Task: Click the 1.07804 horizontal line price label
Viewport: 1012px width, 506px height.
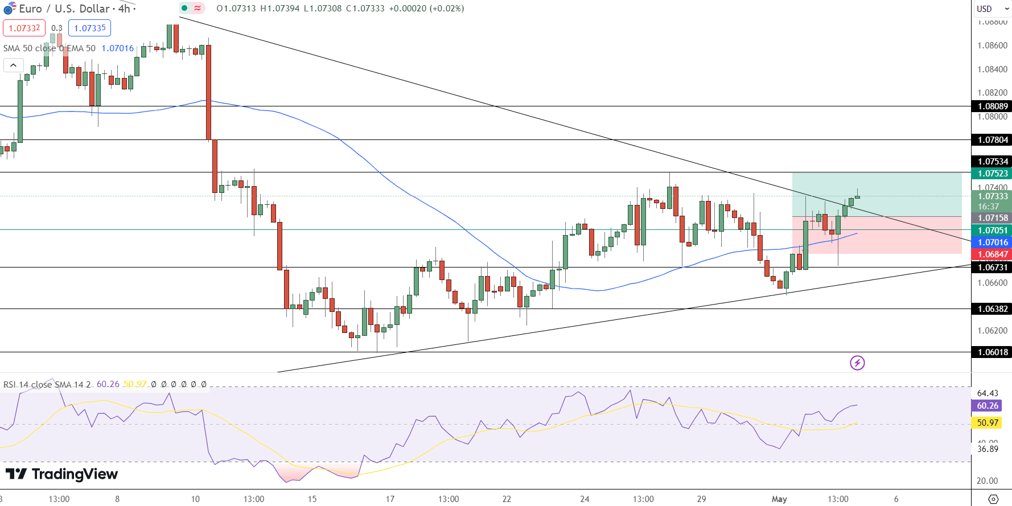Action: [993, 140]
